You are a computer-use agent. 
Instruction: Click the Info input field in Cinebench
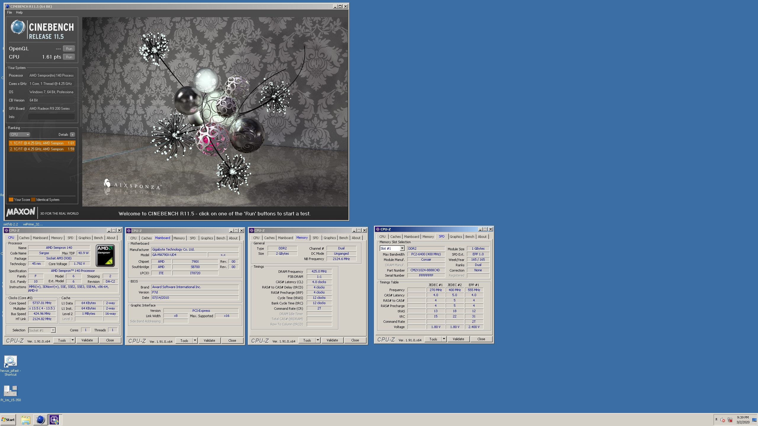click(x=51, y=117)
